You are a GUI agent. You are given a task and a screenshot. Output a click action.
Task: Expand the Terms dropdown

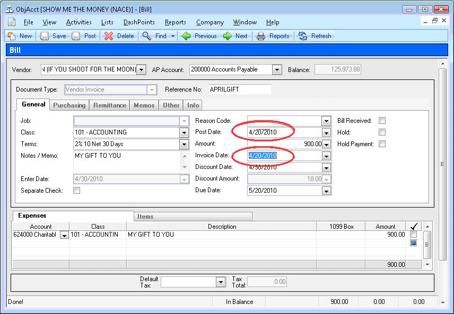pyautogui.click(x=184, y=144)
